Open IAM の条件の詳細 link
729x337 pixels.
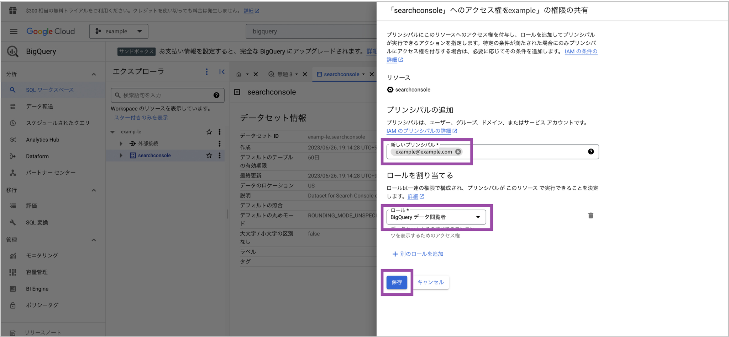[x=581, y=51]
